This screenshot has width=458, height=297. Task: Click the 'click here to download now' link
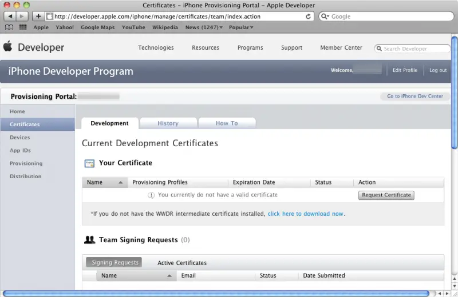point(306,214)
